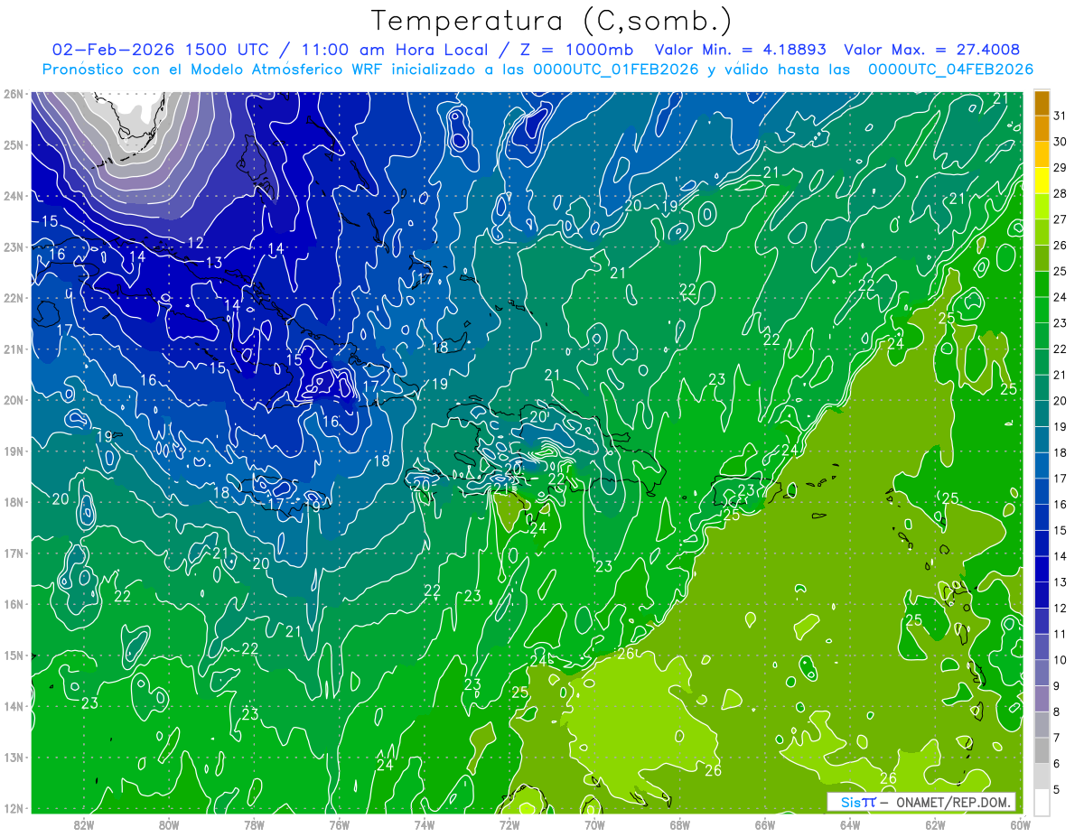Click legend value 17 on the color scale
Screen dimensions: 1084x837
pos(1061,479)
